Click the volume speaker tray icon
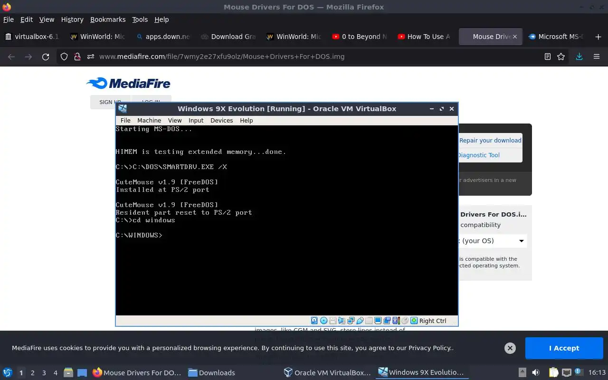 pyautogui.click(x=535, y=372)
